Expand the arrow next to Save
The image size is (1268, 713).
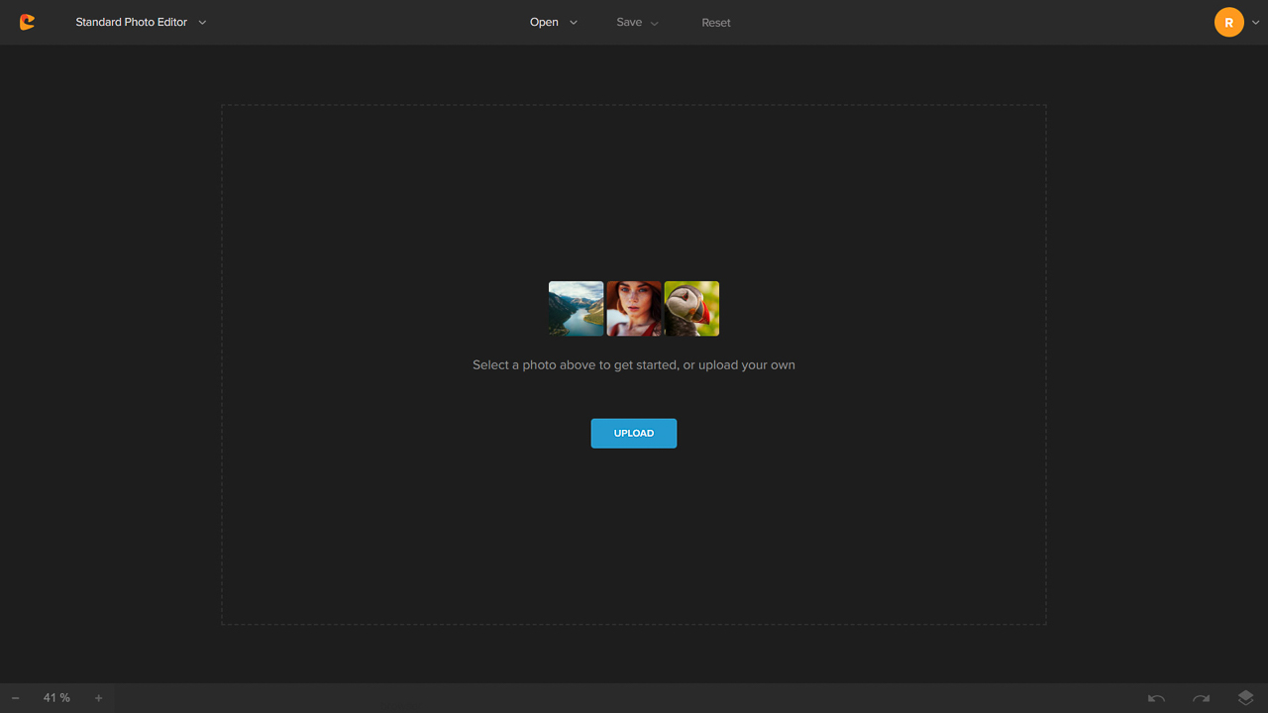(654, 23)
